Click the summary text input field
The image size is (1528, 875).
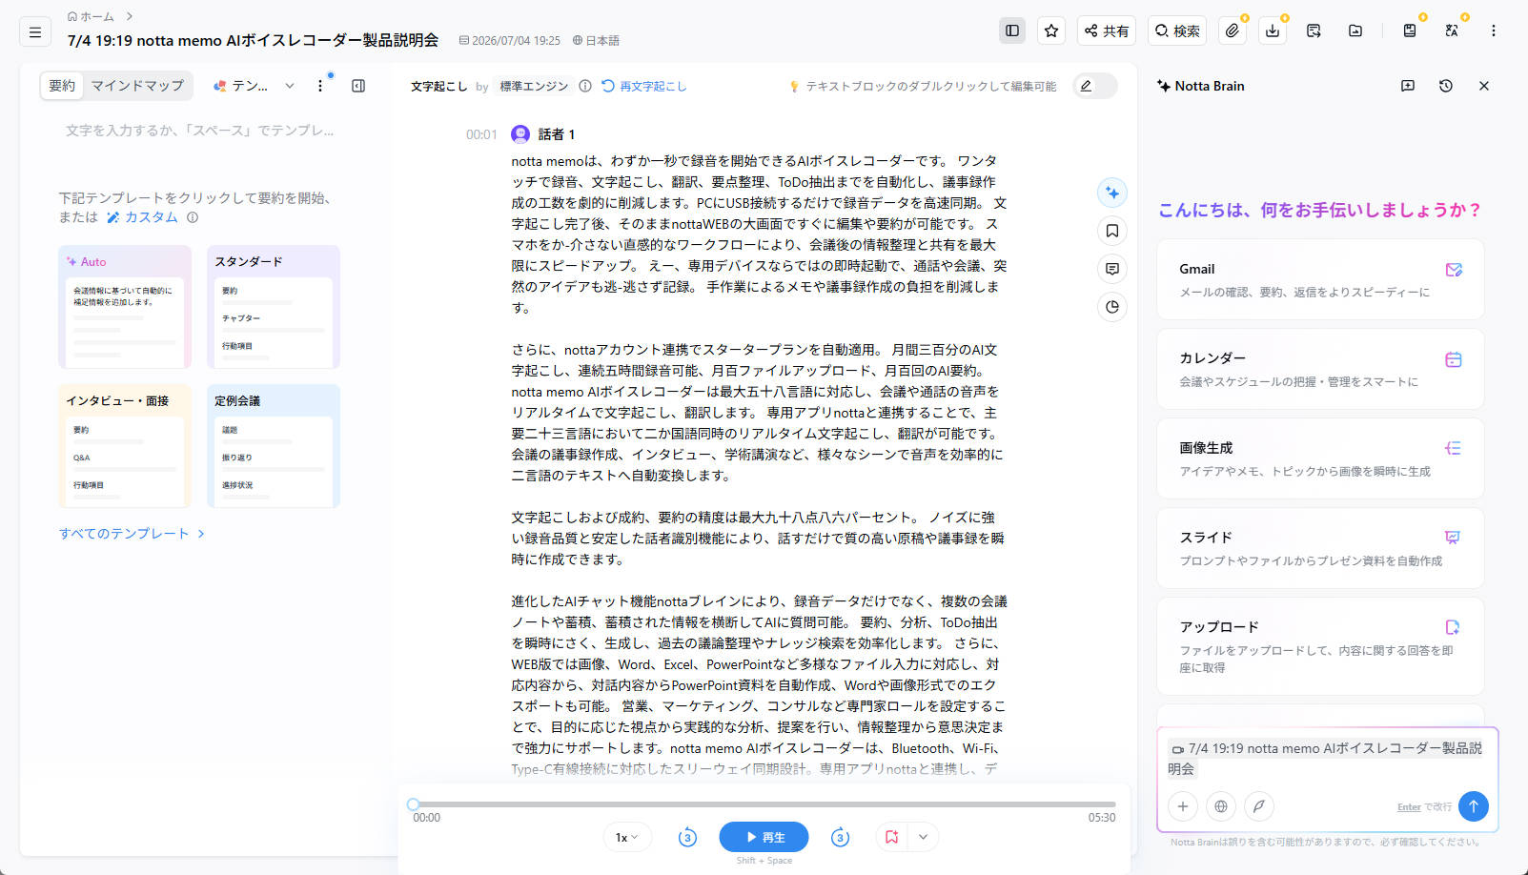click(x=200, y=131)
